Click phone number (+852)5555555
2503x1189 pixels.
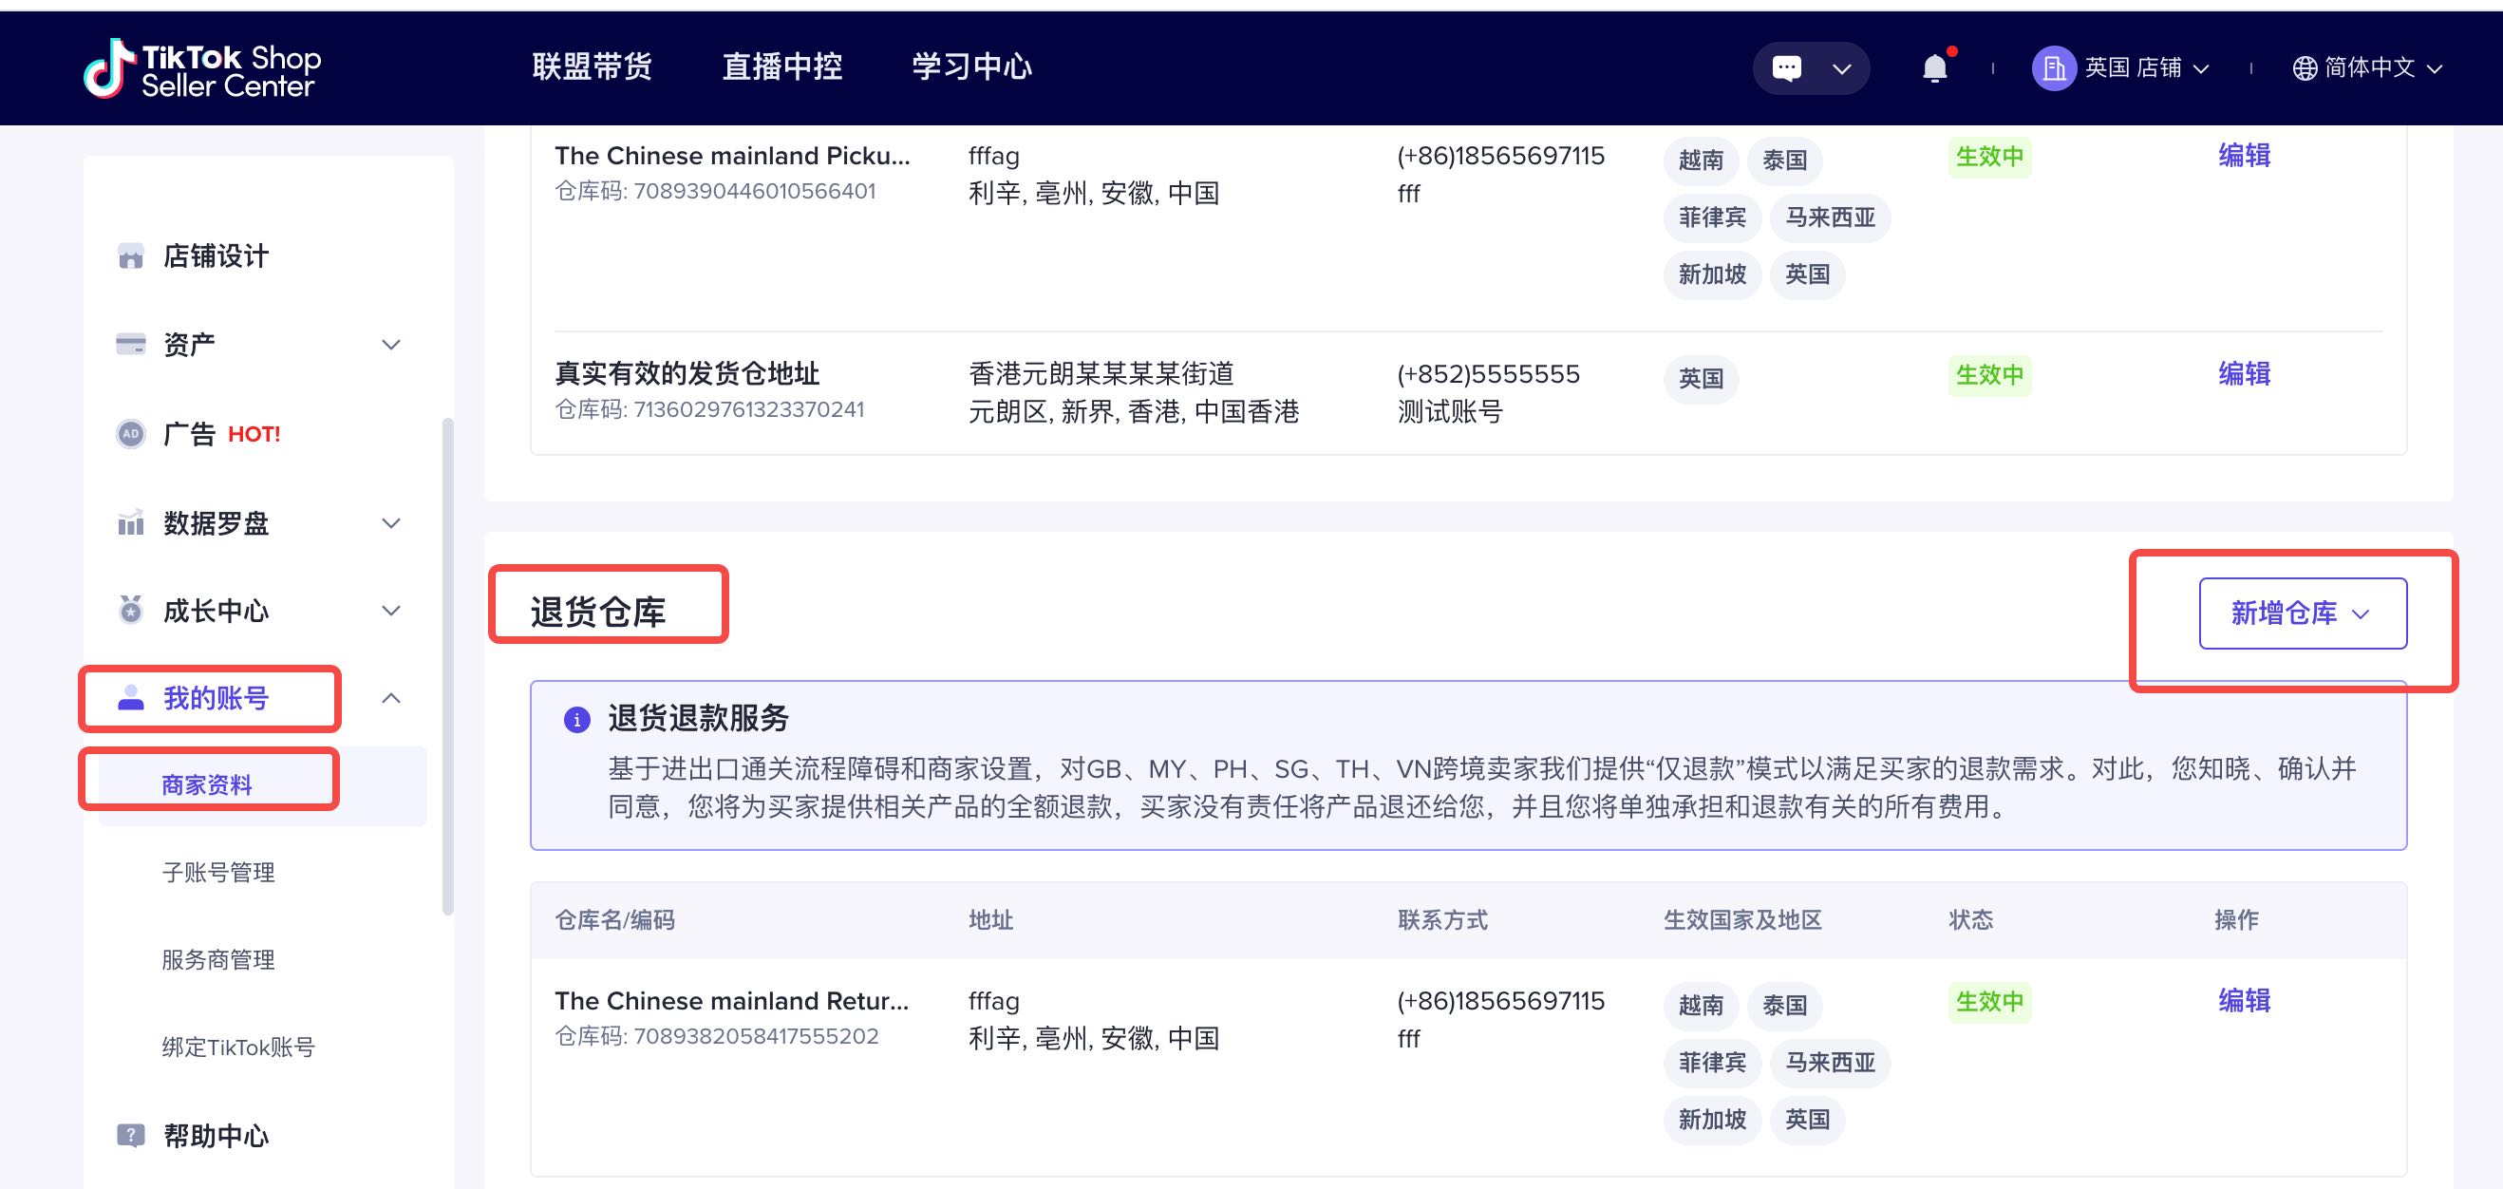(1489, 374)
